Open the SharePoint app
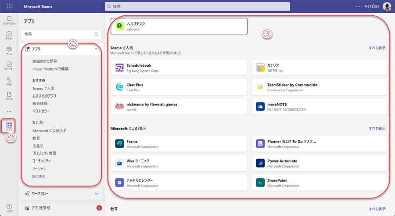395x216 pixels. click(320, 183)
